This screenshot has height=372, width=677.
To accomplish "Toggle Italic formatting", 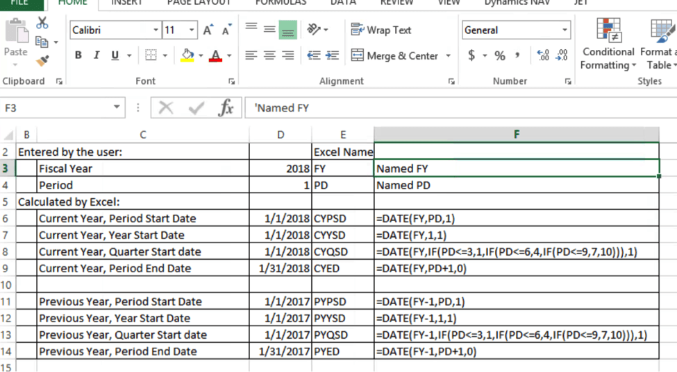I will [97, 55].
